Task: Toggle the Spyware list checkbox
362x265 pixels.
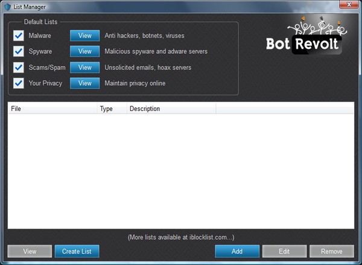Action: tap(19, 51)
